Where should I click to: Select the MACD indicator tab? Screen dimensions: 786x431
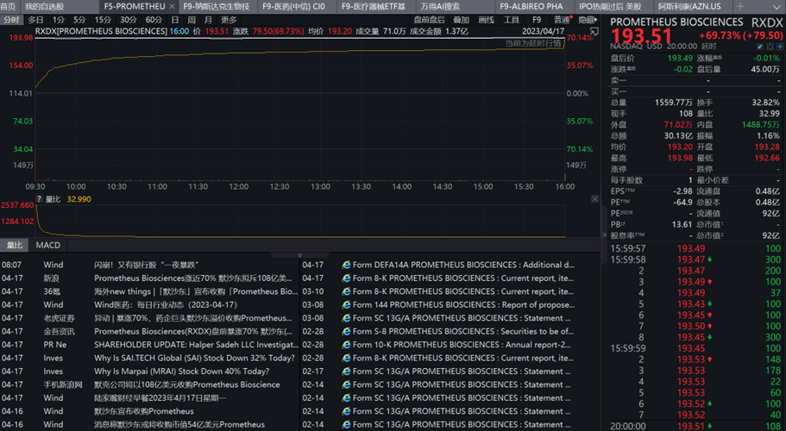coord(48,246)
